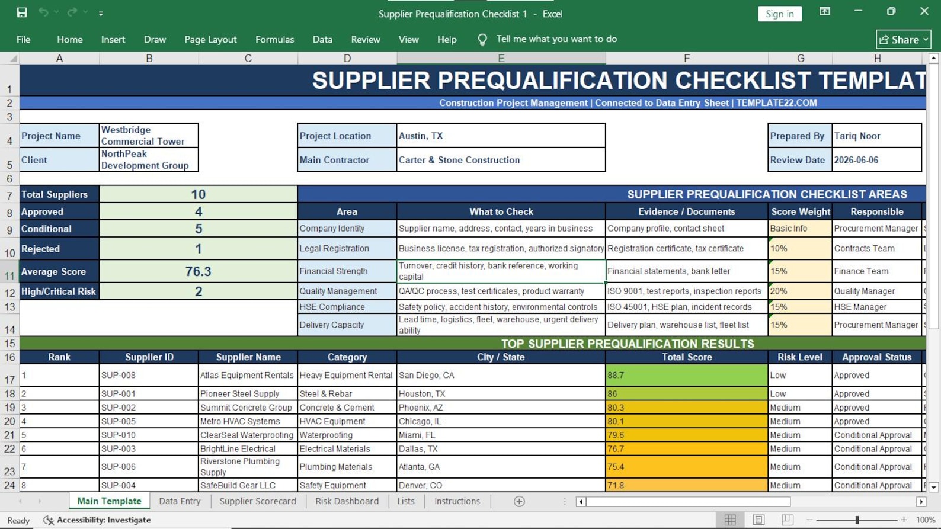The height and width of the screenshot is (529, 941).
Task: Open the Page Layout ribbon tab
Action: pyautogui.click(x=210, y=39)
